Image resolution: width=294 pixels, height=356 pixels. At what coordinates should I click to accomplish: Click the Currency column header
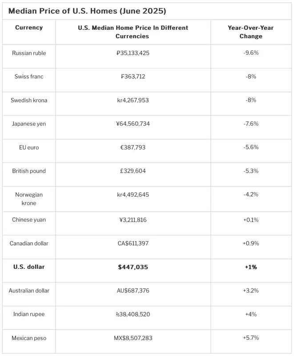(x=29, y=28)
